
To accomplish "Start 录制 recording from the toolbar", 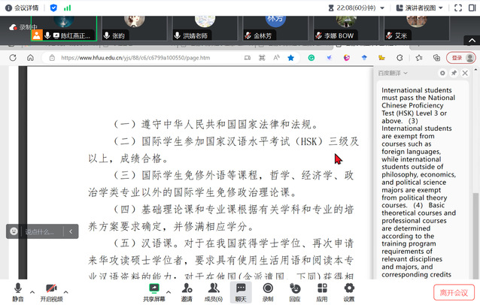I will click(268, 288).
